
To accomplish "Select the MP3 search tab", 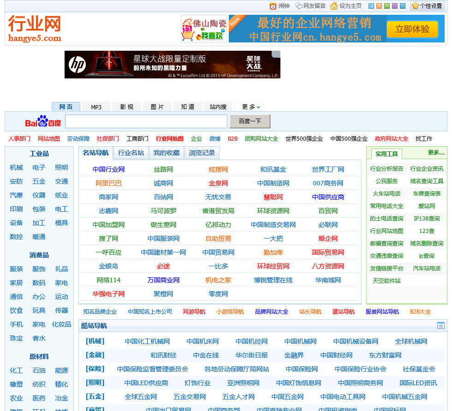I will pyautogui.click(x=96, y=107).
